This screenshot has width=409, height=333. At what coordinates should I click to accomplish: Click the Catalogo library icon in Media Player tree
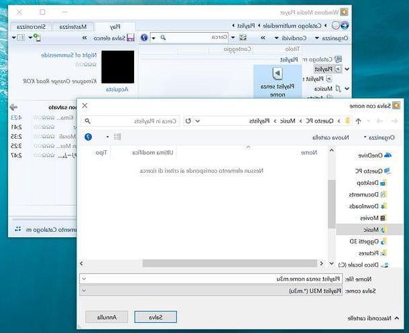coord(338,59)
